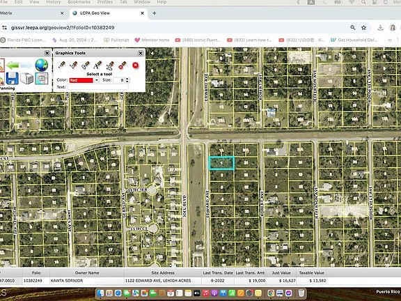
Task: Close the Graphics Tools panel
Action: (141, 53)
